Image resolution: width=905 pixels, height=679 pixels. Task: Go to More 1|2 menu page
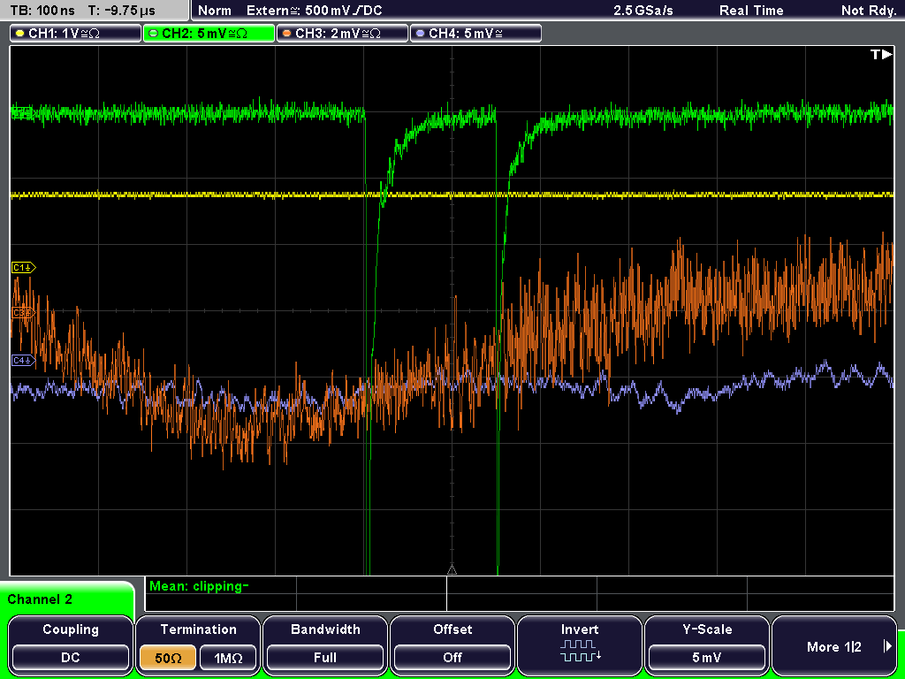pyautogui.click(x=834, y=646)
